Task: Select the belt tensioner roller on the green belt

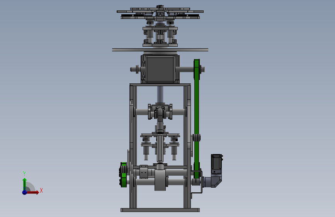Action: pyautogui.click(x=196, y=137)
